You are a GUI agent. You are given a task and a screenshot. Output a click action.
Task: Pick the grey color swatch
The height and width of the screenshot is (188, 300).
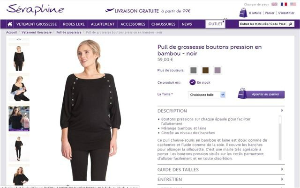click(x=194, y=71)
